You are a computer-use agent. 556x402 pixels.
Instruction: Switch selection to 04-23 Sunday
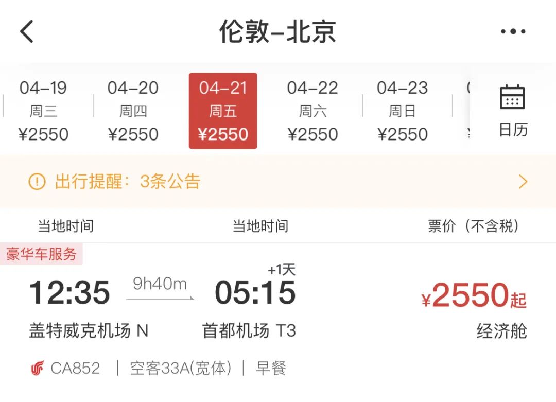(x=403, y=110)
